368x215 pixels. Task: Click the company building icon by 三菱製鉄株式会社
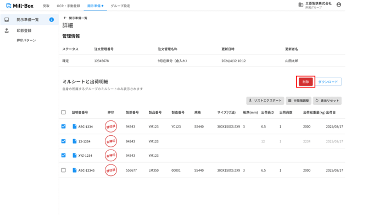[300, 5]
